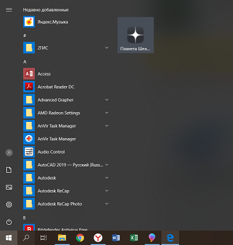Expand Autodesk ReCap Photo chevron
The image size is (233, 245).
pos(107,203)
